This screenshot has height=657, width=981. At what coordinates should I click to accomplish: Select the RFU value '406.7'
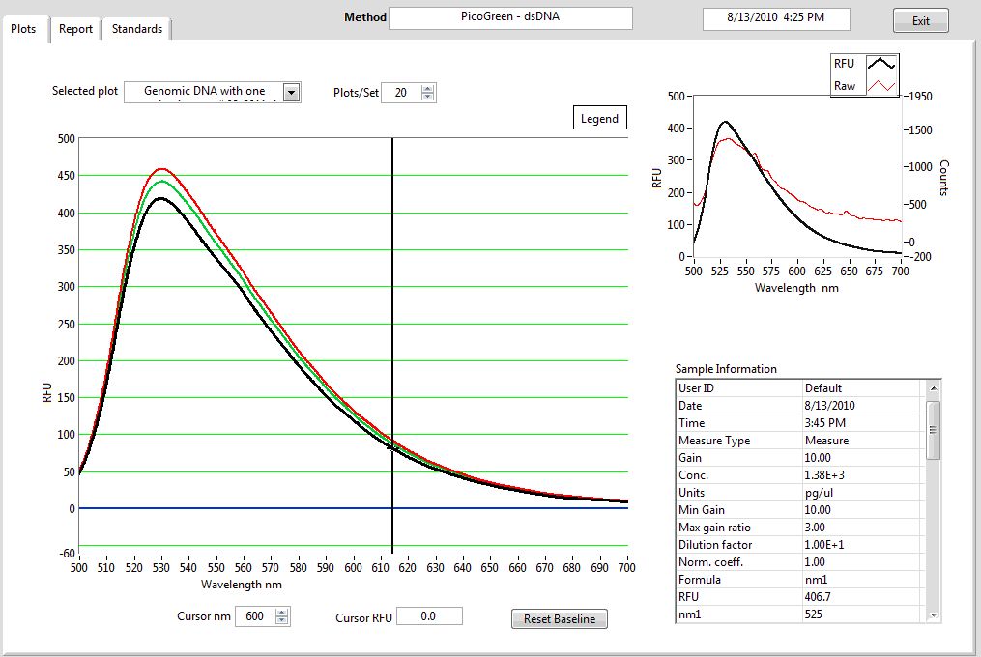[x=817, y=597]
